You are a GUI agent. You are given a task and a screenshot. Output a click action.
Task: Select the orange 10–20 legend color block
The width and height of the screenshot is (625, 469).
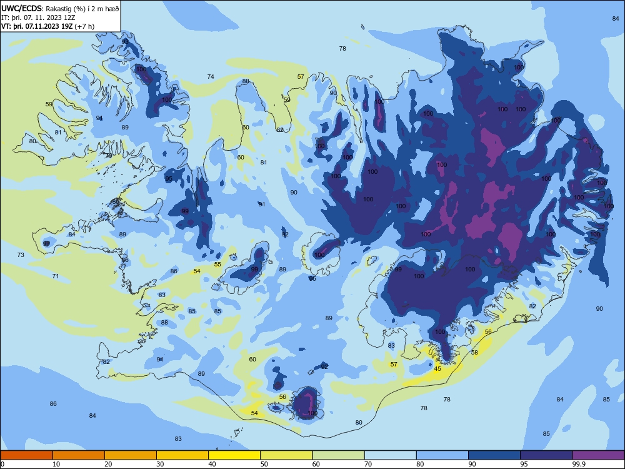point(79,455)
